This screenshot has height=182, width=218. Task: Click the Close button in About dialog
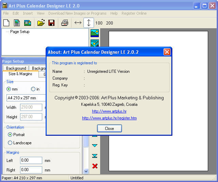click(x=109, y=128)
